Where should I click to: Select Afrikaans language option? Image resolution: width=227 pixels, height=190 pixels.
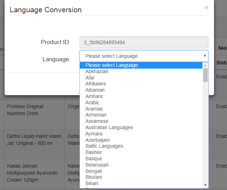96,84
